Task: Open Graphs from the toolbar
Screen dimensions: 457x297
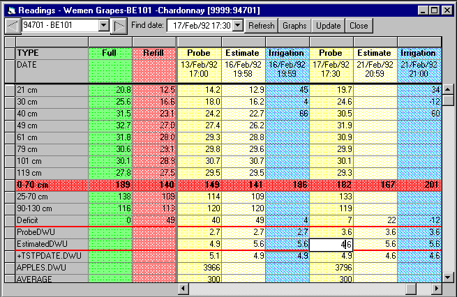Action: coord(294,25)
